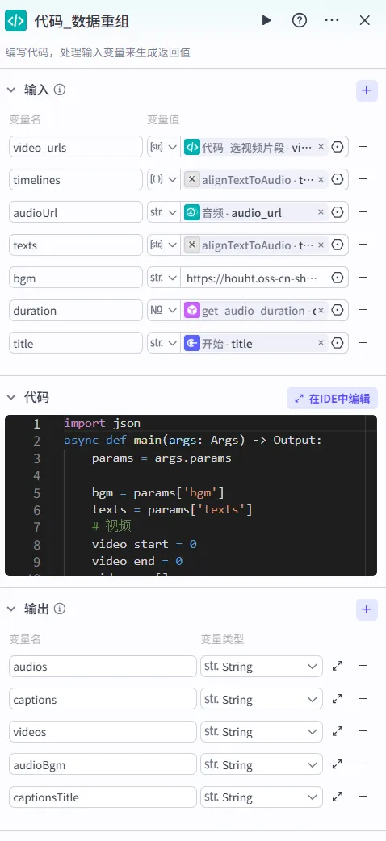Expand the captionsTitle output row
386x841 pixels.
pyautogui.click(x=338, y=797)
